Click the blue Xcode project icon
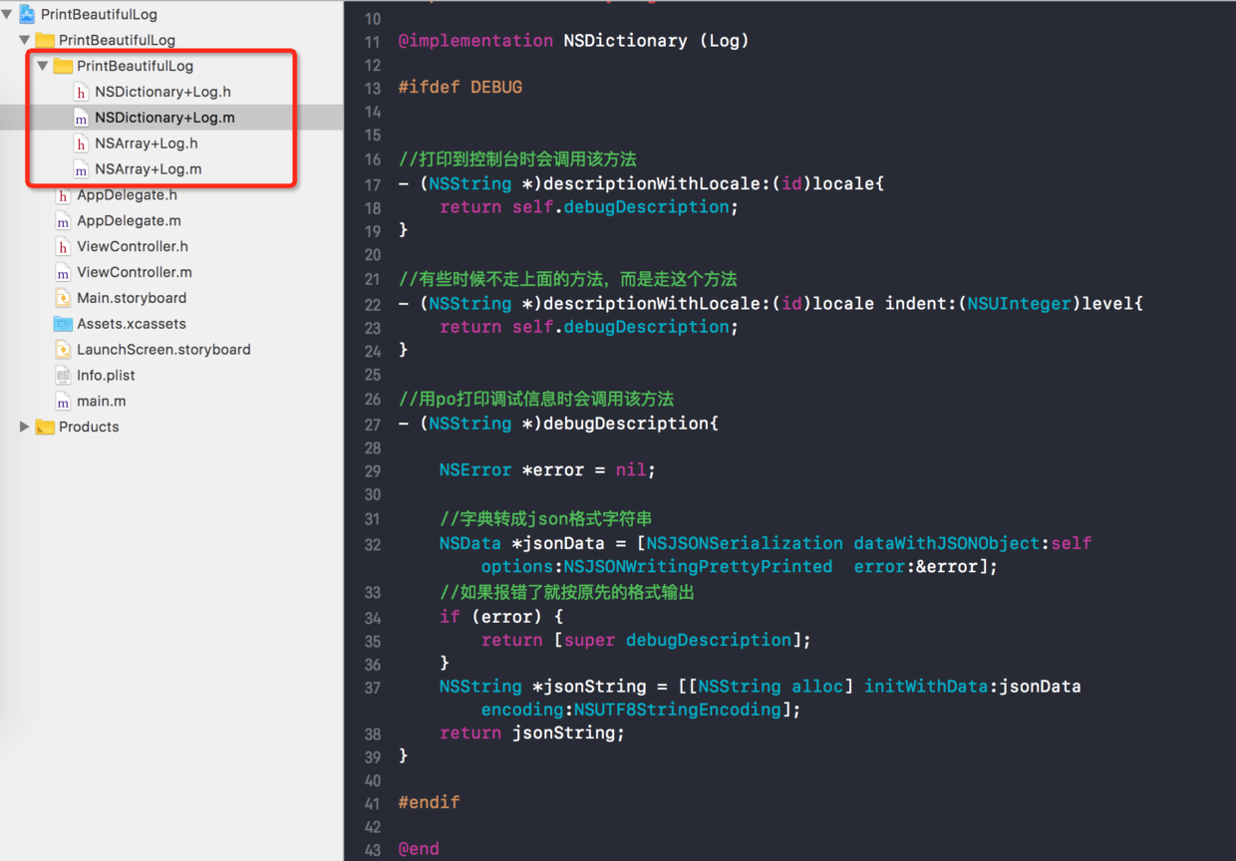 pos(27,14)
